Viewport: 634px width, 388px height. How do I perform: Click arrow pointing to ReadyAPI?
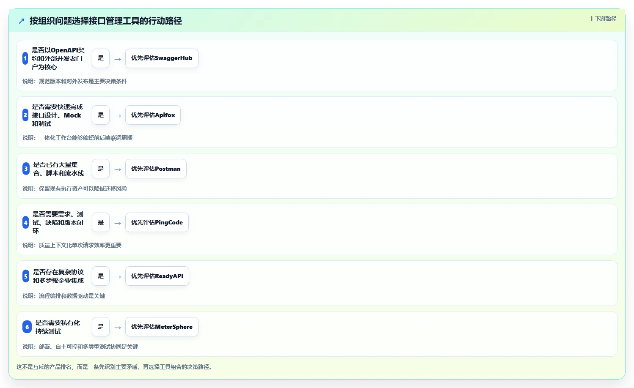118,277
